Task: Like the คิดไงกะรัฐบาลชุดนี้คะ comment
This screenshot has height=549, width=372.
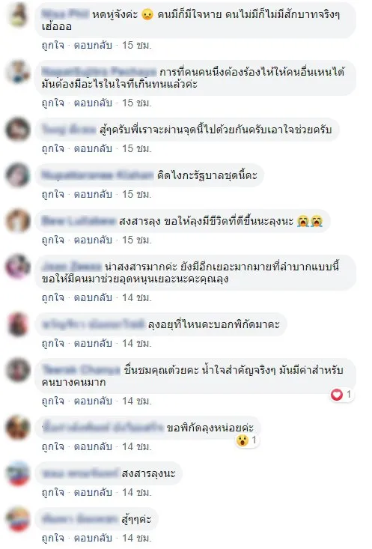Action: [53, 194]
